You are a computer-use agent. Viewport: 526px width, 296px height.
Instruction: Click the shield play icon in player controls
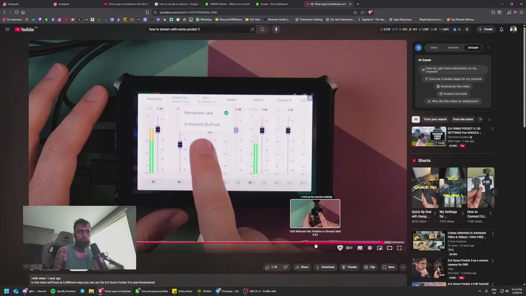340,248
